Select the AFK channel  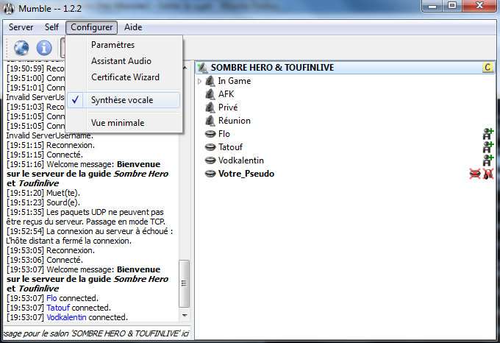tap(226, 94)
